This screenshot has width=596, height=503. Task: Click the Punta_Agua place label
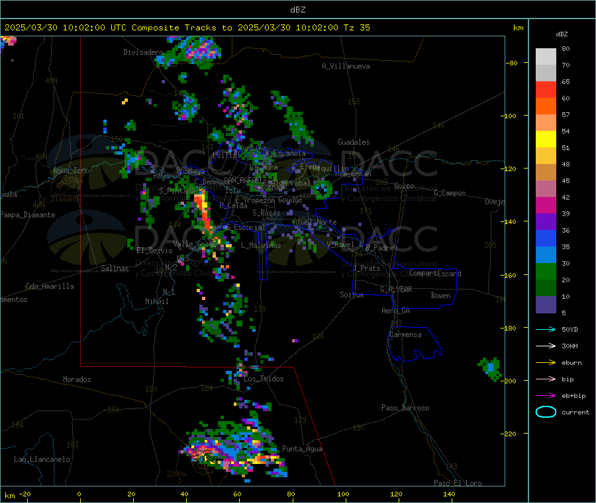tap(302, 449)
